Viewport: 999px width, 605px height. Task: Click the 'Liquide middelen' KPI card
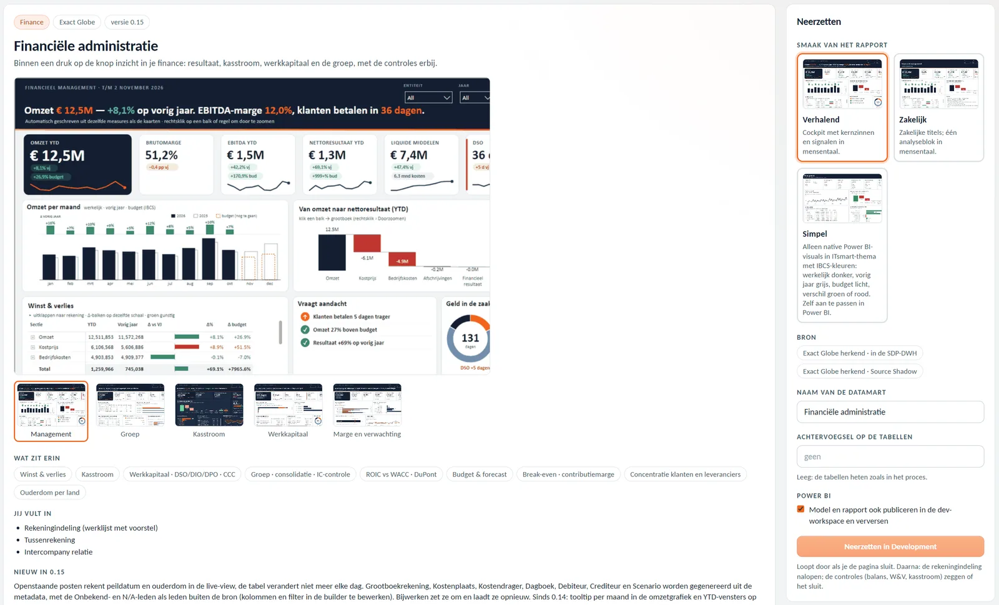tap(421, 164)
